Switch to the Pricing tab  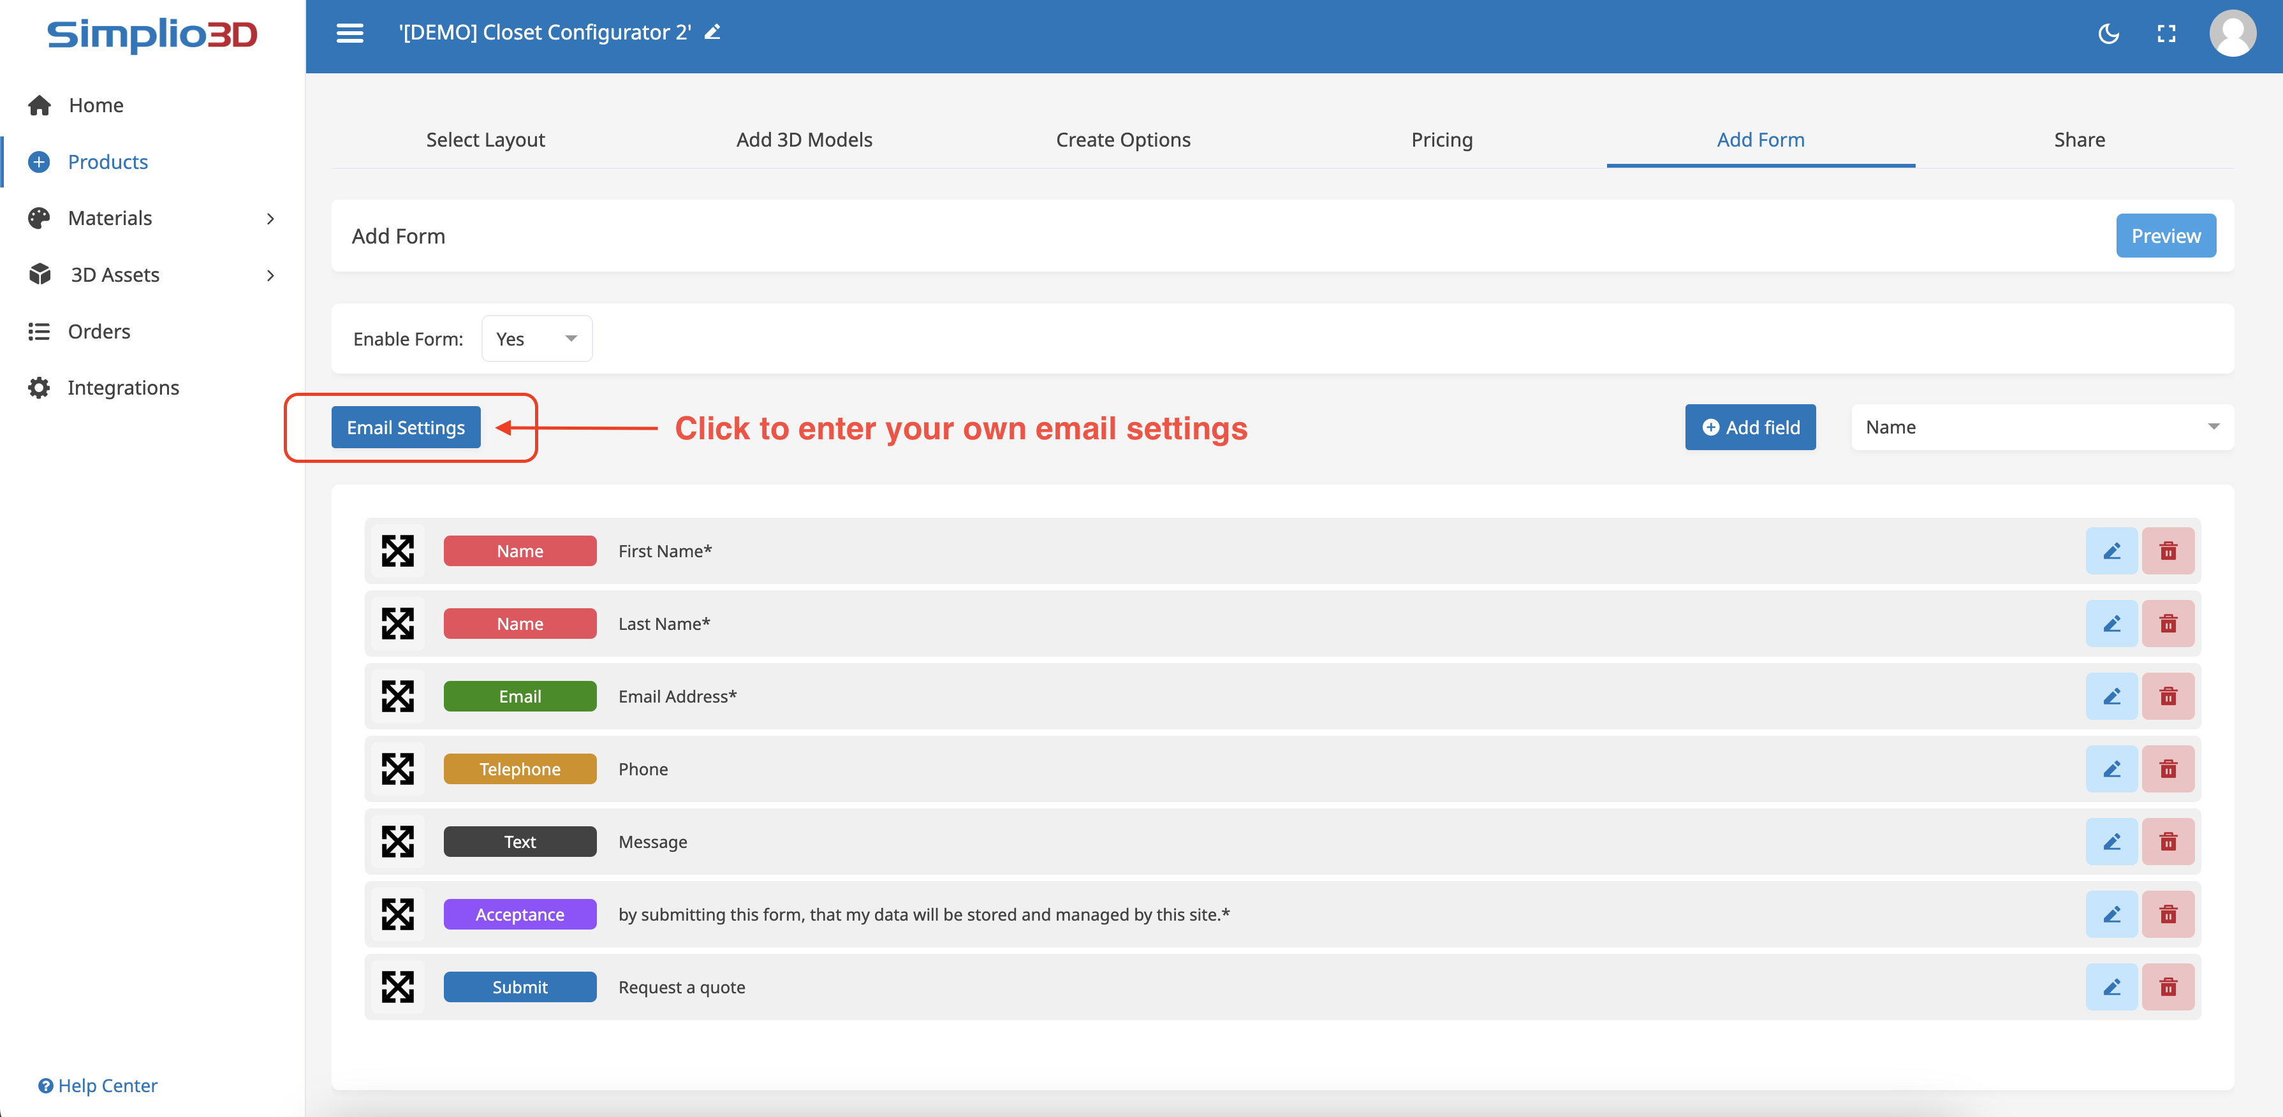1441,140
